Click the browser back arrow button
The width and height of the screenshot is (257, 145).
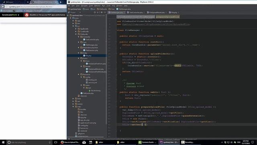[x=3, y=6]
